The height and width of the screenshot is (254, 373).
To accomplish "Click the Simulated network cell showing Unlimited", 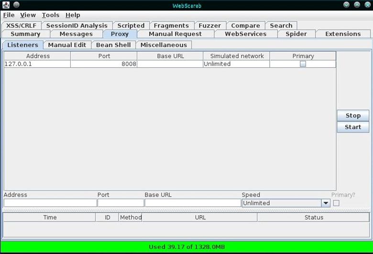I will tap(236, 64).
